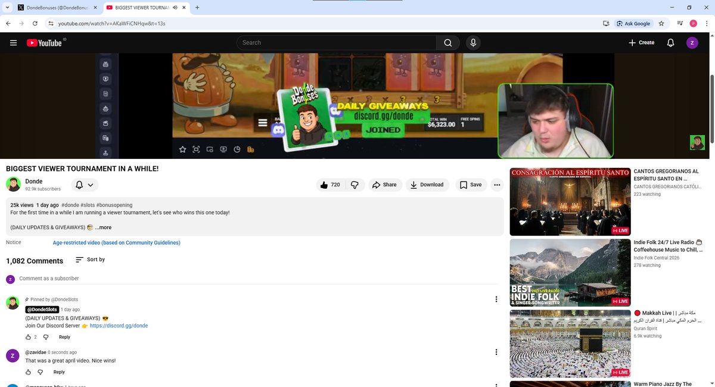715x387 pixels.
Task: Click the search magnifier button
Action: (448, 43)
